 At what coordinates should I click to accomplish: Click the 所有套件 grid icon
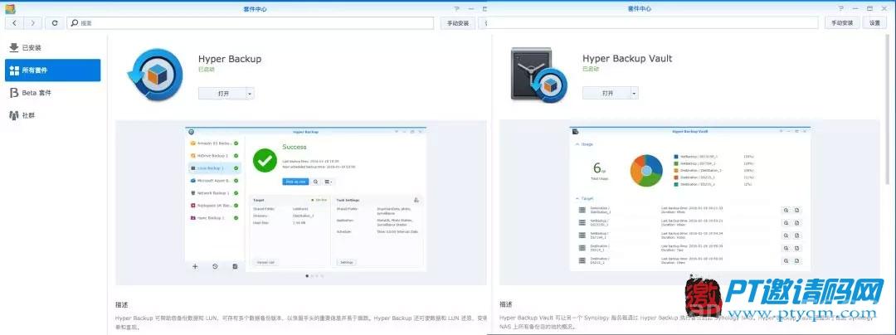(x=14, y=70)
